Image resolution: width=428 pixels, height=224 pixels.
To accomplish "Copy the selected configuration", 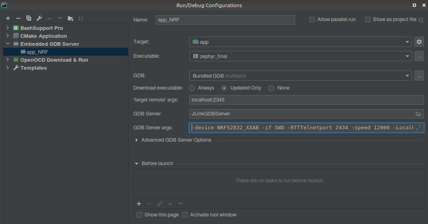I will pyautogui.click(x=29, y=18).
